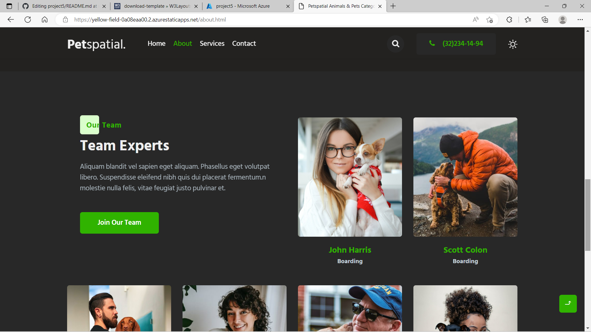This screenshot has height=332, width=591.
Task: Call phone number (32)234-14-94 link
Action: 462,44
